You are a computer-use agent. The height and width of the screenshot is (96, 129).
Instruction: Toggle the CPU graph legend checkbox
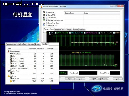[x=50, y=33]
